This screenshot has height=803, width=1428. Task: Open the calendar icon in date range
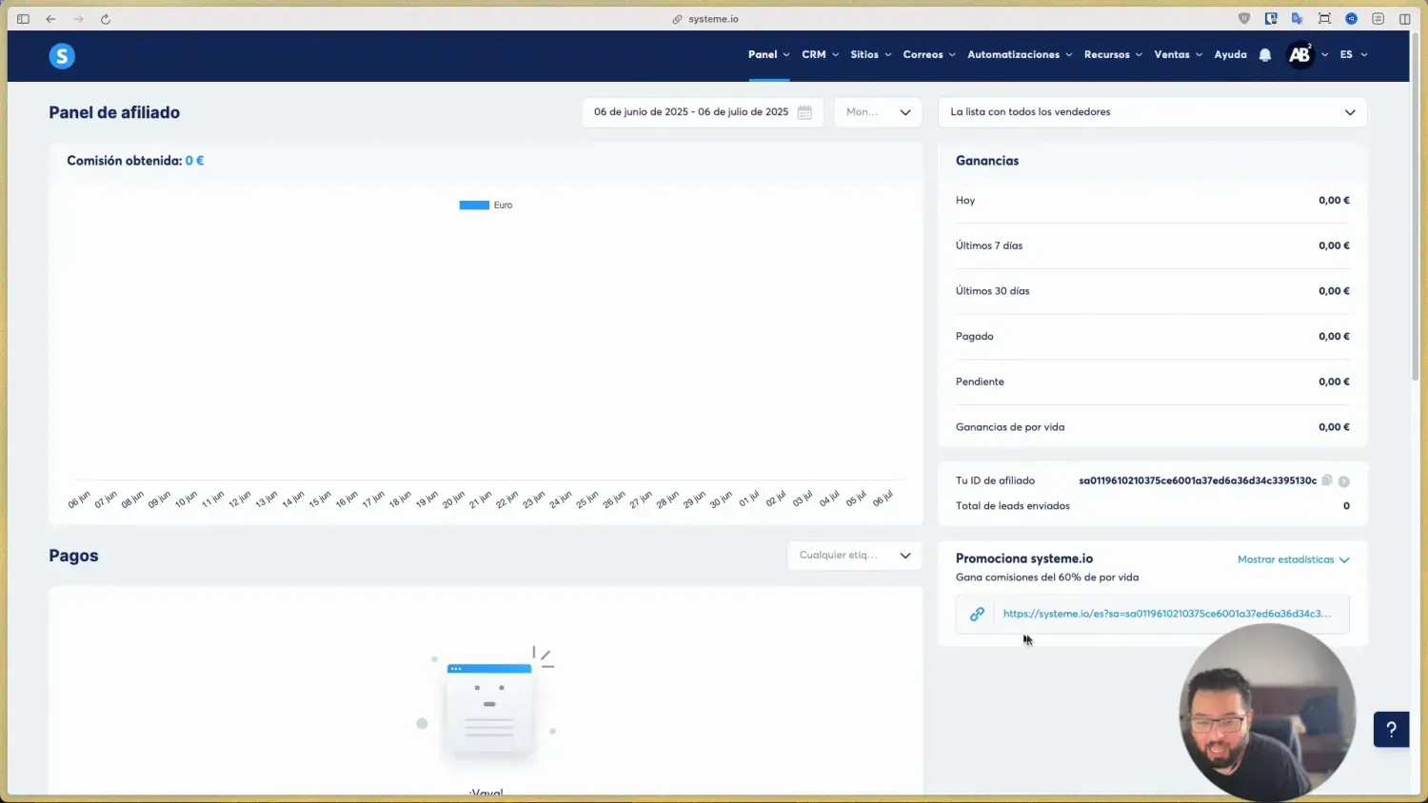point(804,112)
